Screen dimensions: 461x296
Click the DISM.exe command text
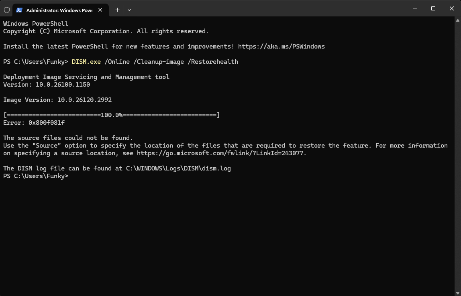click(x=86, y=62)
